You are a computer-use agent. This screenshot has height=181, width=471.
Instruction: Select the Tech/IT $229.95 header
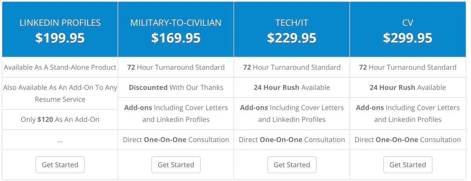pos(292,29)
